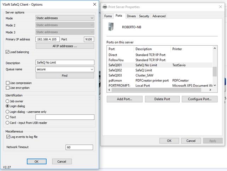Click OK in Print Server Properties

pos(169,141)
